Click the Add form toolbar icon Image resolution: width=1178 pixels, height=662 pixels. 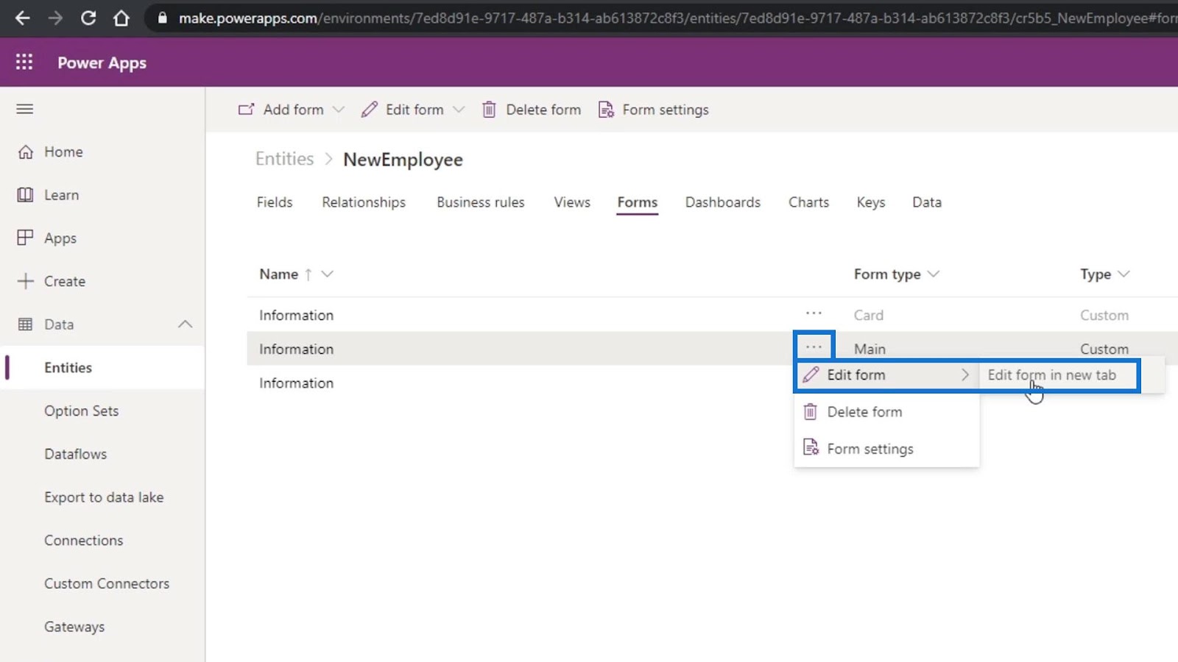click(246, 110)
